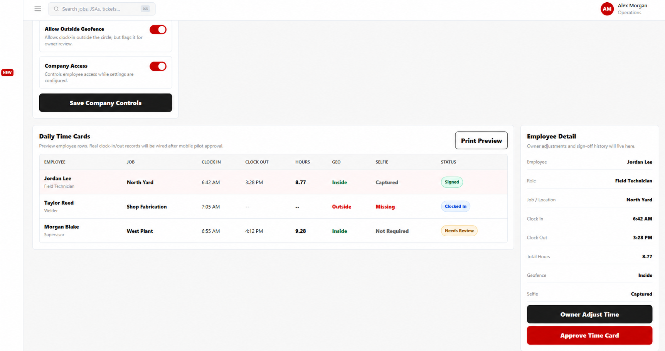Viewport: 665px width, 351px height.
Task: Select Taylor Reed employee row name
Action: point(59,203)
